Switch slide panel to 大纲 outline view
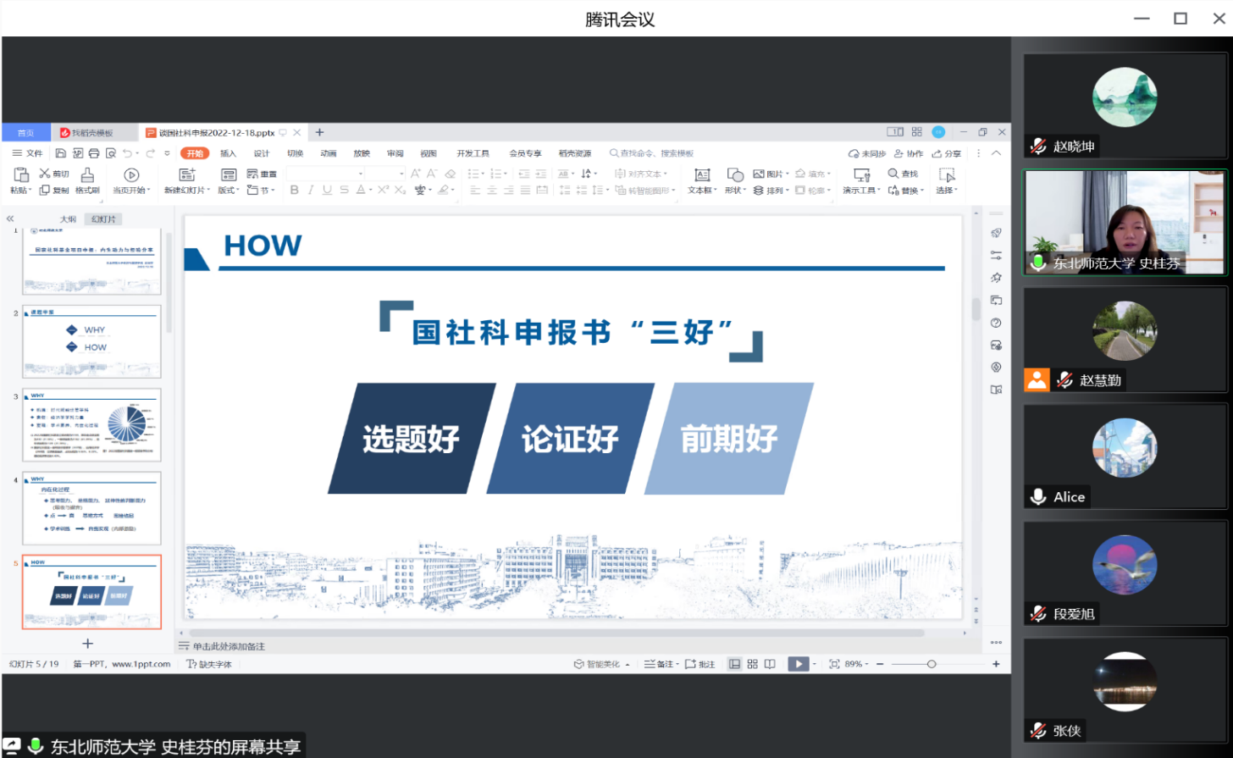Viewport: 1233px width, 758px height. pyautogui.click(x=68, y=219)
